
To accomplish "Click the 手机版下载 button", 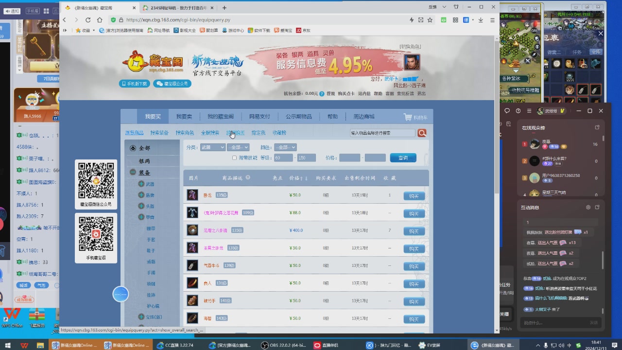I will 135,84.
